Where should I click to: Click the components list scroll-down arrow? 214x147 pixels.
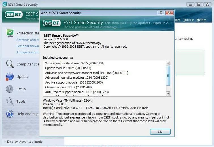tap(168, 93)
